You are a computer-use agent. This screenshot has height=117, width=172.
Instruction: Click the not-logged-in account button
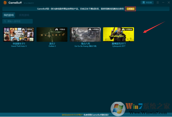click(x=147, y=2)
